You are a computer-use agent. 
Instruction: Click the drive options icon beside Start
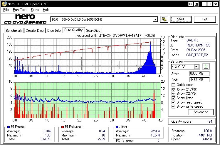point(164,19)
